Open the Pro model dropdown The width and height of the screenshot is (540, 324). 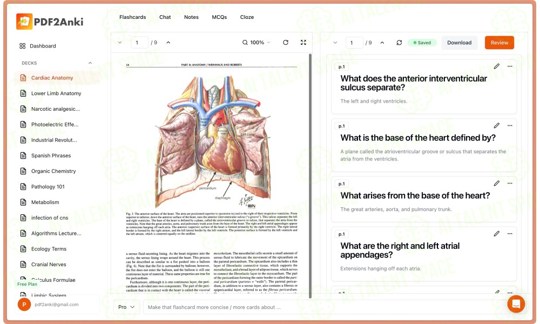pos(126,307)
